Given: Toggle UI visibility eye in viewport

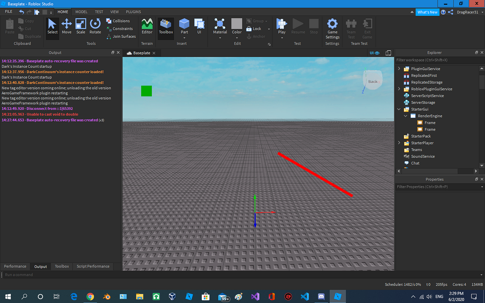Looking at the screenshot, I should (375, 53).
